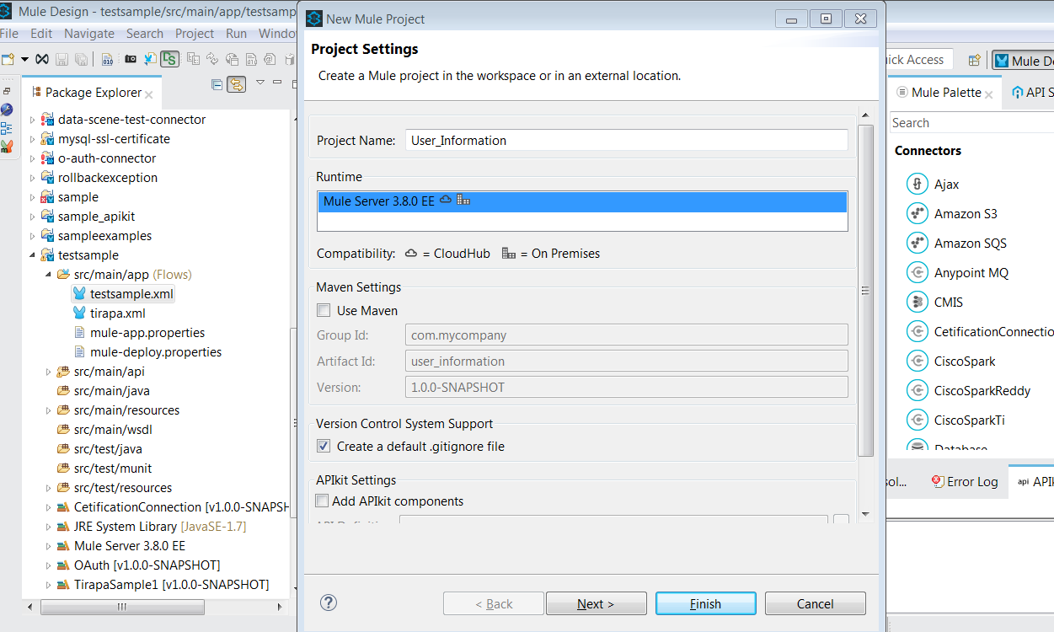Enable Add APIkit components checkbox
This screenshot has width=1054, height=632.
click(x=322, y=501)
